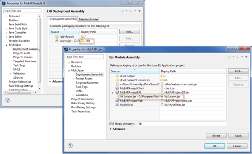252x154 pixels.
Task: Select javaws.jar icon under MyEARProjectEJB
Action: tap(122, 97)
